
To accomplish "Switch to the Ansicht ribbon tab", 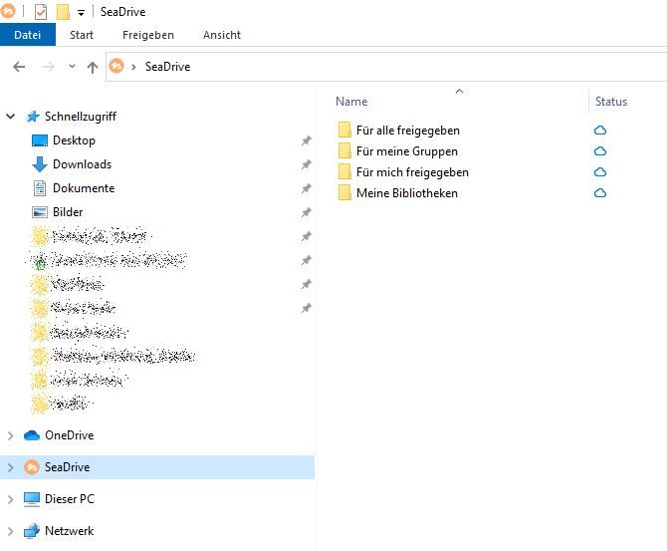I will pyautogui.click(x=221, y=35).
